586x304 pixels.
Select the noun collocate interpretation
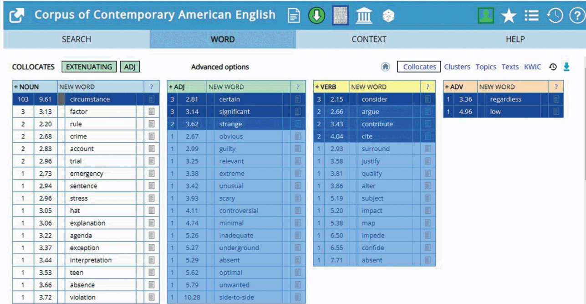(91, 260)
